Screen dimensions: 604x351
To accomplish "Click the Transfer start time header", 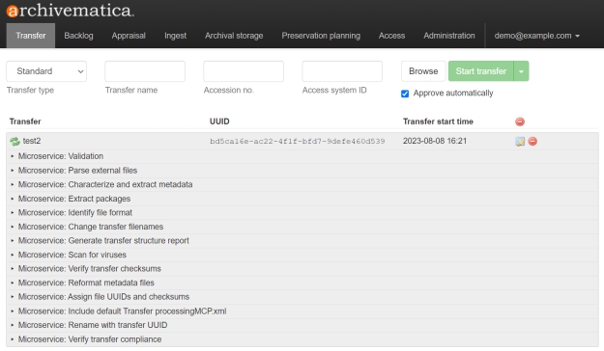I will coord(438,121).
